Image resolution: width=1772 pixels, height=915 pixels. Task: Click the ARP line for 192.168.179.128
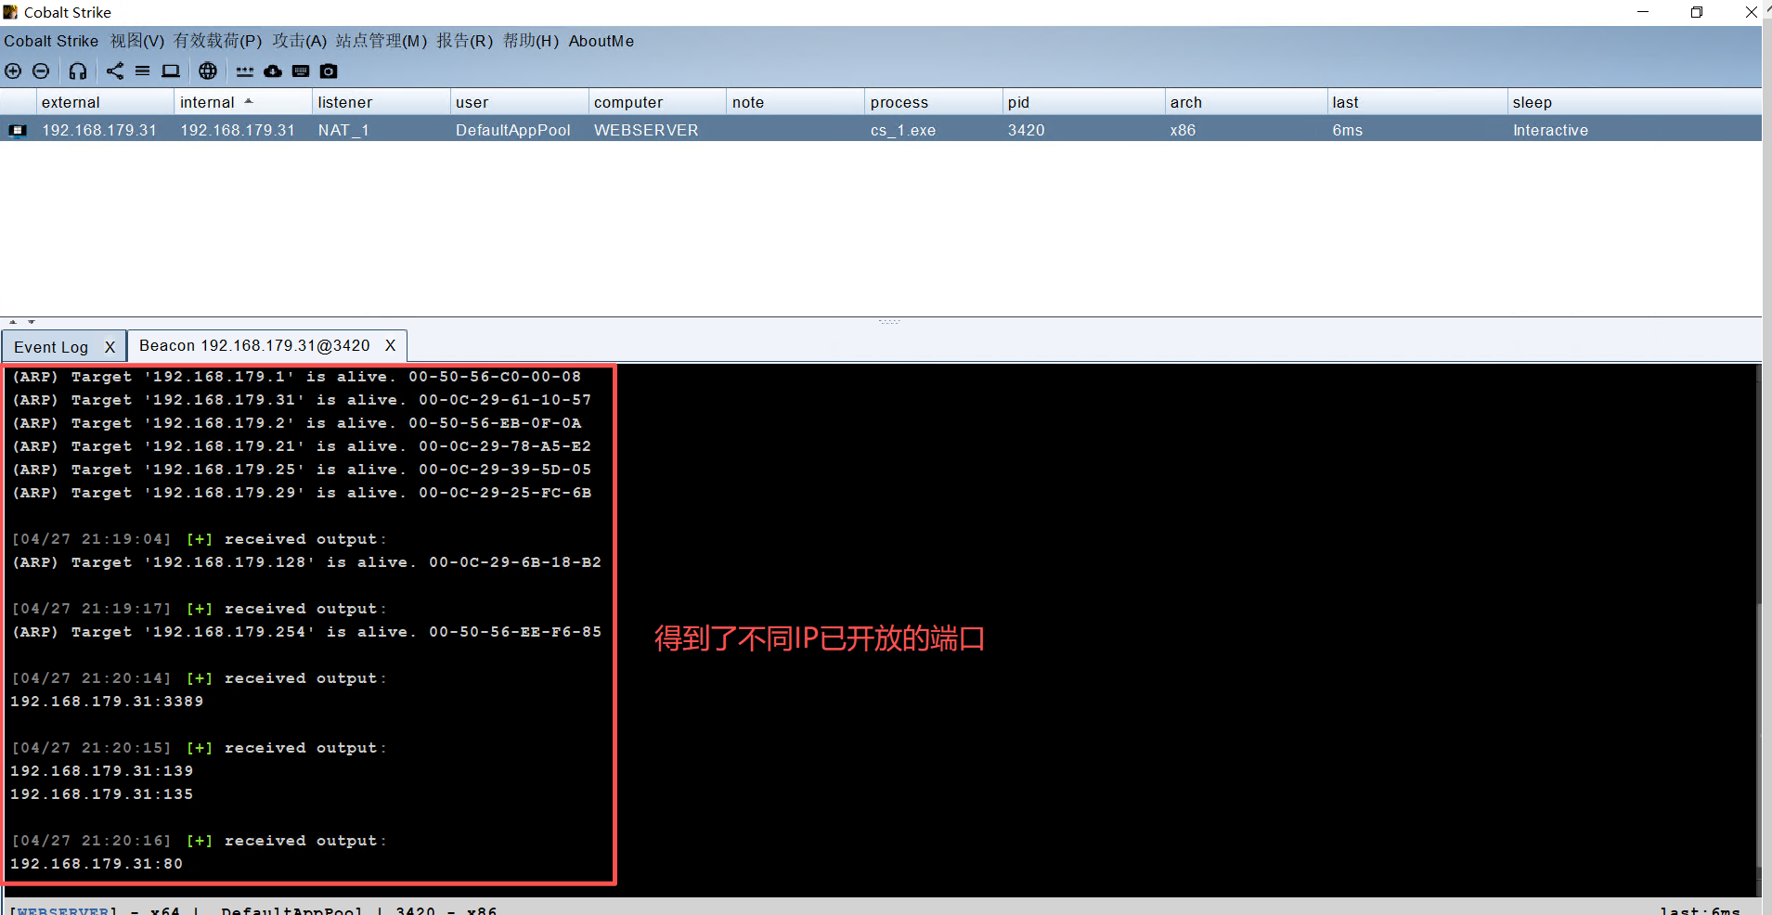(306, 562)
